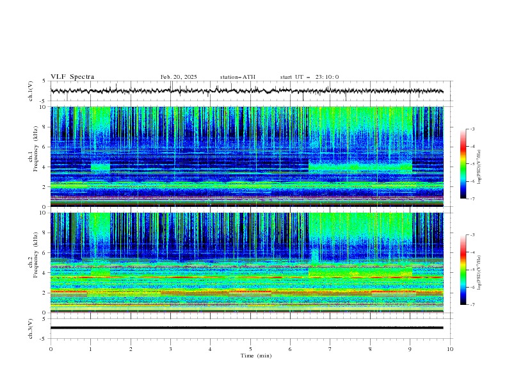Click the "-7" tick on the ch.2 colorbar
This screenshot has width=507, height=392.
point(472,305)
